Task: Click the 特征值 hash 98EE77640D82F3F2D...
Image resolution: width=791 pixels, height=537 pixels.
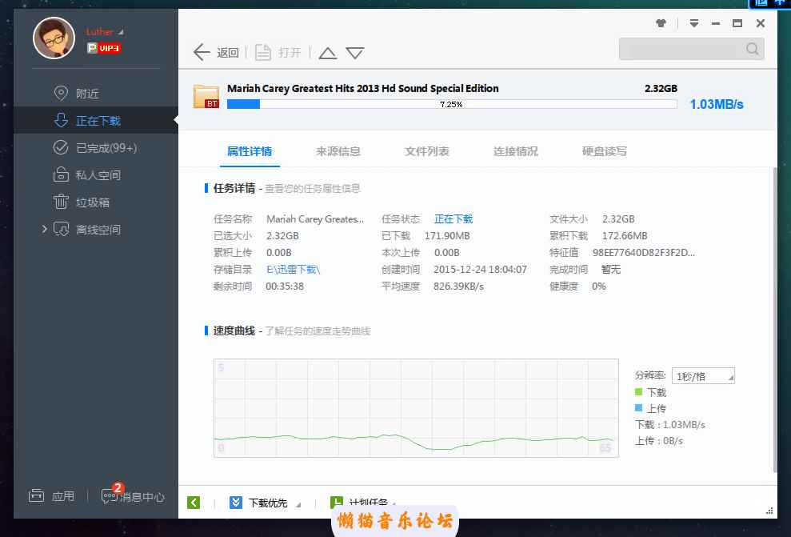Action: tap(643, 252)
